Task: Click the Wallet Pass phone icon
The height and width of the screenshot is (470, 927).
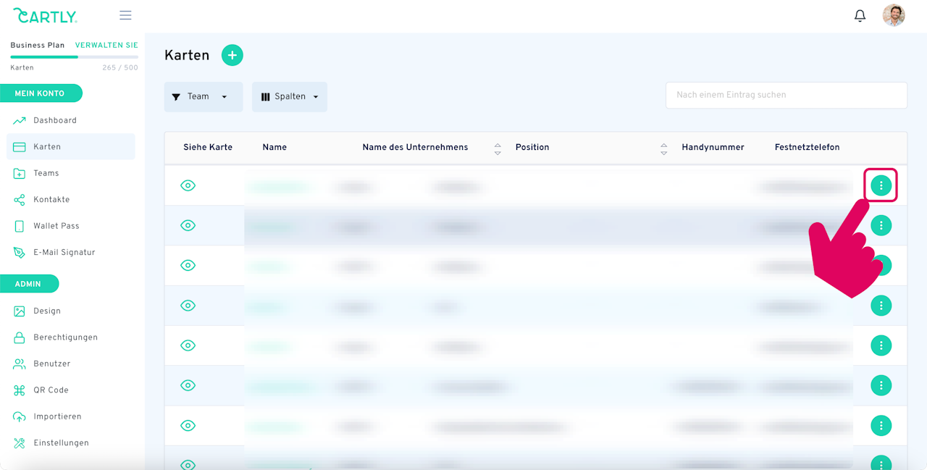Action: tap(20, 226)
